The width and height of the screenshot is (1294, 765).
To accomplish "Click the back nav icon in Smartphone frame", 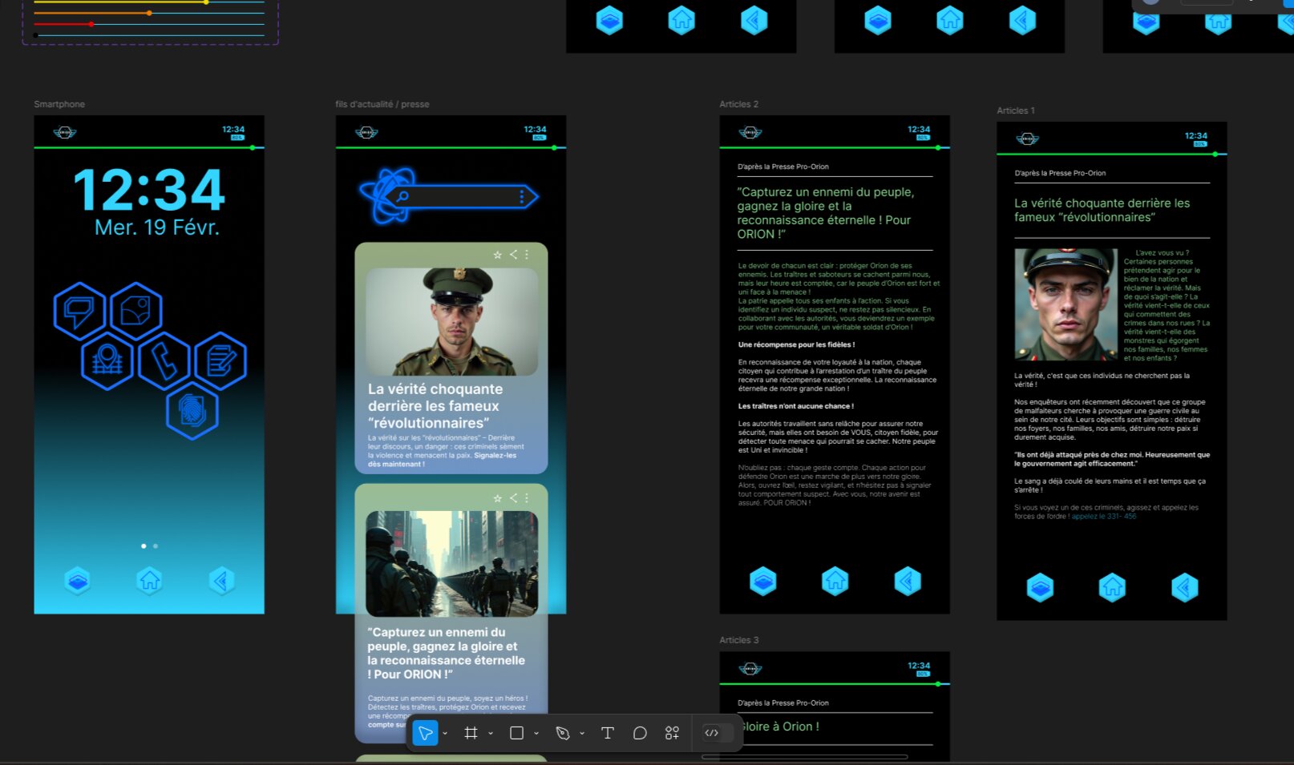I will (x=222, y=581).
